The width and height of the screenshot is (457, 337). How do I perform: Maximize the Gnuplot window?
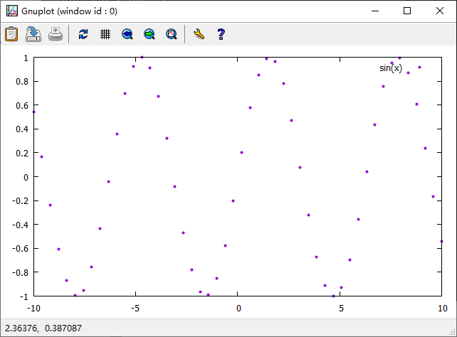(407, 11)
